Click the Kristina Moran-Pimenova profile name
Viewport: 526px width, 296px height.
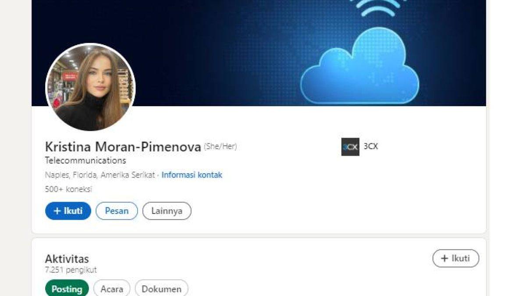point(123,147)
